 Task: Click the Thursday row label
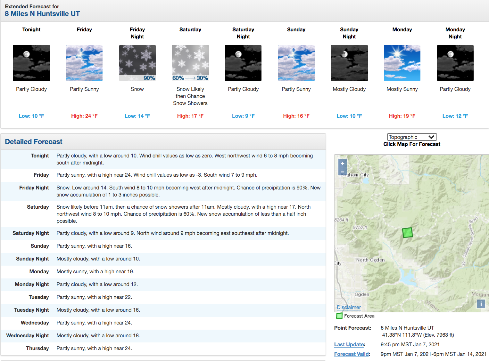pyautogui.click(x=37, y=348)
